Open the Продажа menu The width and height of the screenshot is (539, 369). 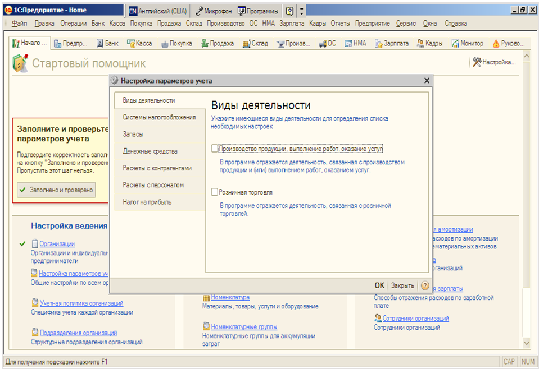169,24
